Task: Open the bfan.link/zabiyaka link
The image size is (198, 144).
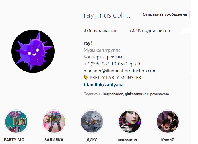Action: [104, 85]
